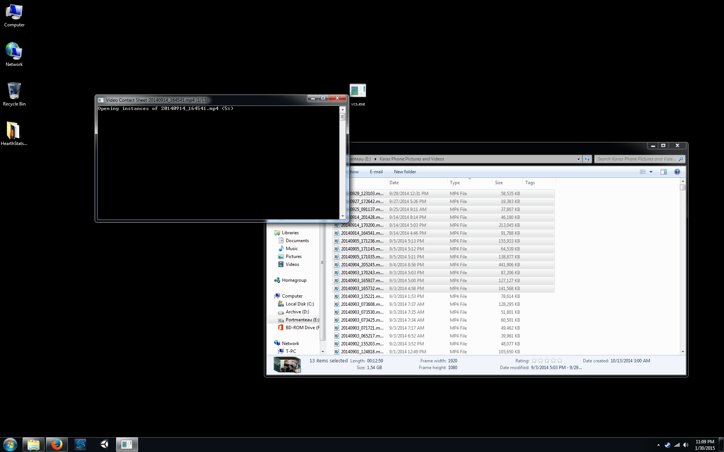Click the Explorer Help question-mark icon
This screenshot has width=724, height=452.
point(677,172)
